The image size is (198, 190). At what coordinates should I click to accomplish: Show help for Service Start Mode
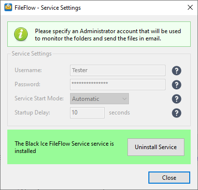point(177,99)
